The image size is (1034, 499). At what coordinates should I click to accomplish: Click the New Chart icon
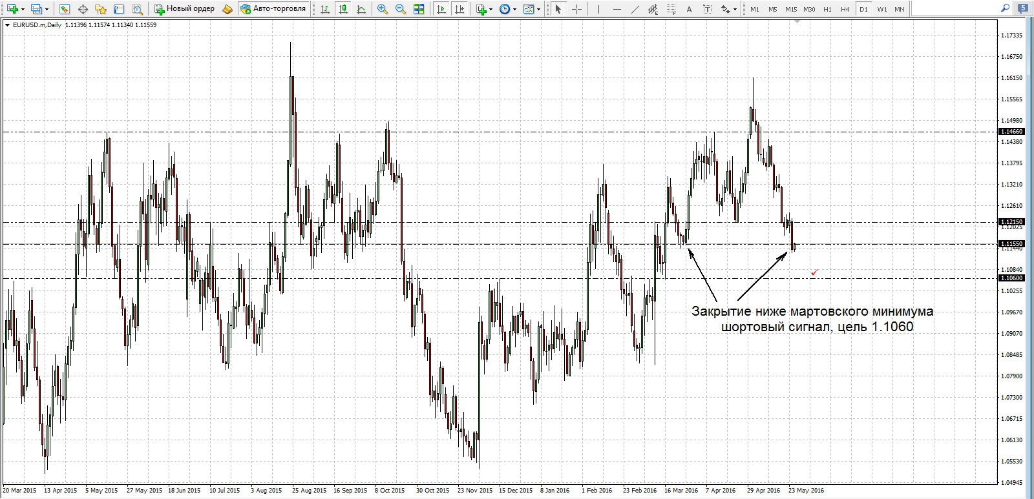pos(12,9)
